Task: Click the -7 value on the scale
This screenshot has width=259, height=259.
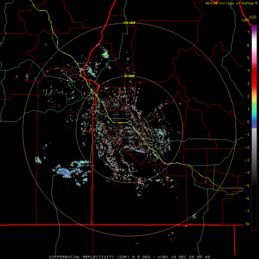Action: [247, 211]
